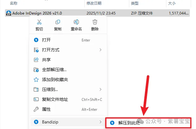Image resolution: width=196 pixels, height=129 pixels.
Task: Click the Rename icon
Action: click(x=76, y=22)
